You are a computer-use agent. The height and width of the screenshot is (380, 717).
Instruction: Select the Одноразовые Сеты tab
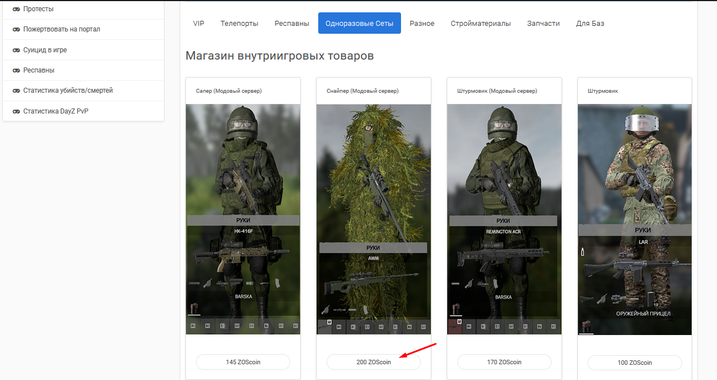pos(359,23)
